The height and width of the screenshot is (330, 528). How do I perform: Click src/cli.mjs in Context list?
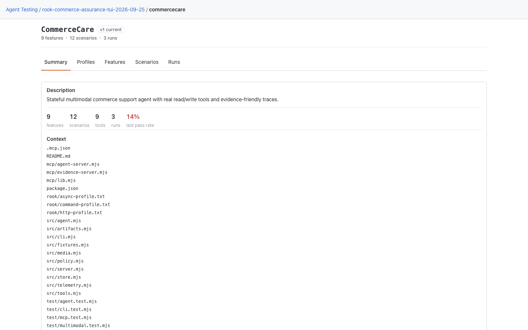coord(61,237)
